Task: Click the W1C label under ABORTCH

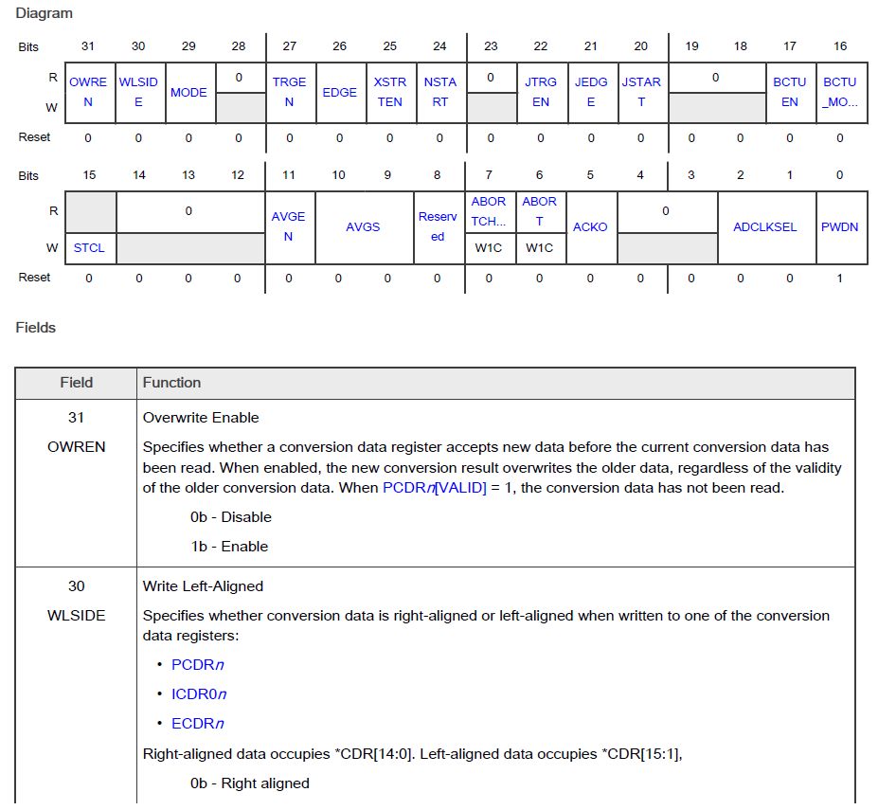Action: point(489,248)
